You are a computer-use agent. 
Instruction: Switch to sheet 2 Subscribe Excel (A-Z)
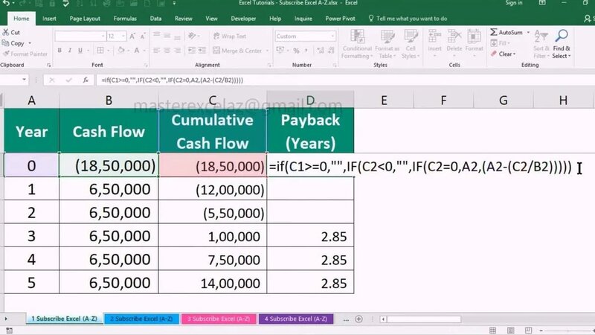141,319
